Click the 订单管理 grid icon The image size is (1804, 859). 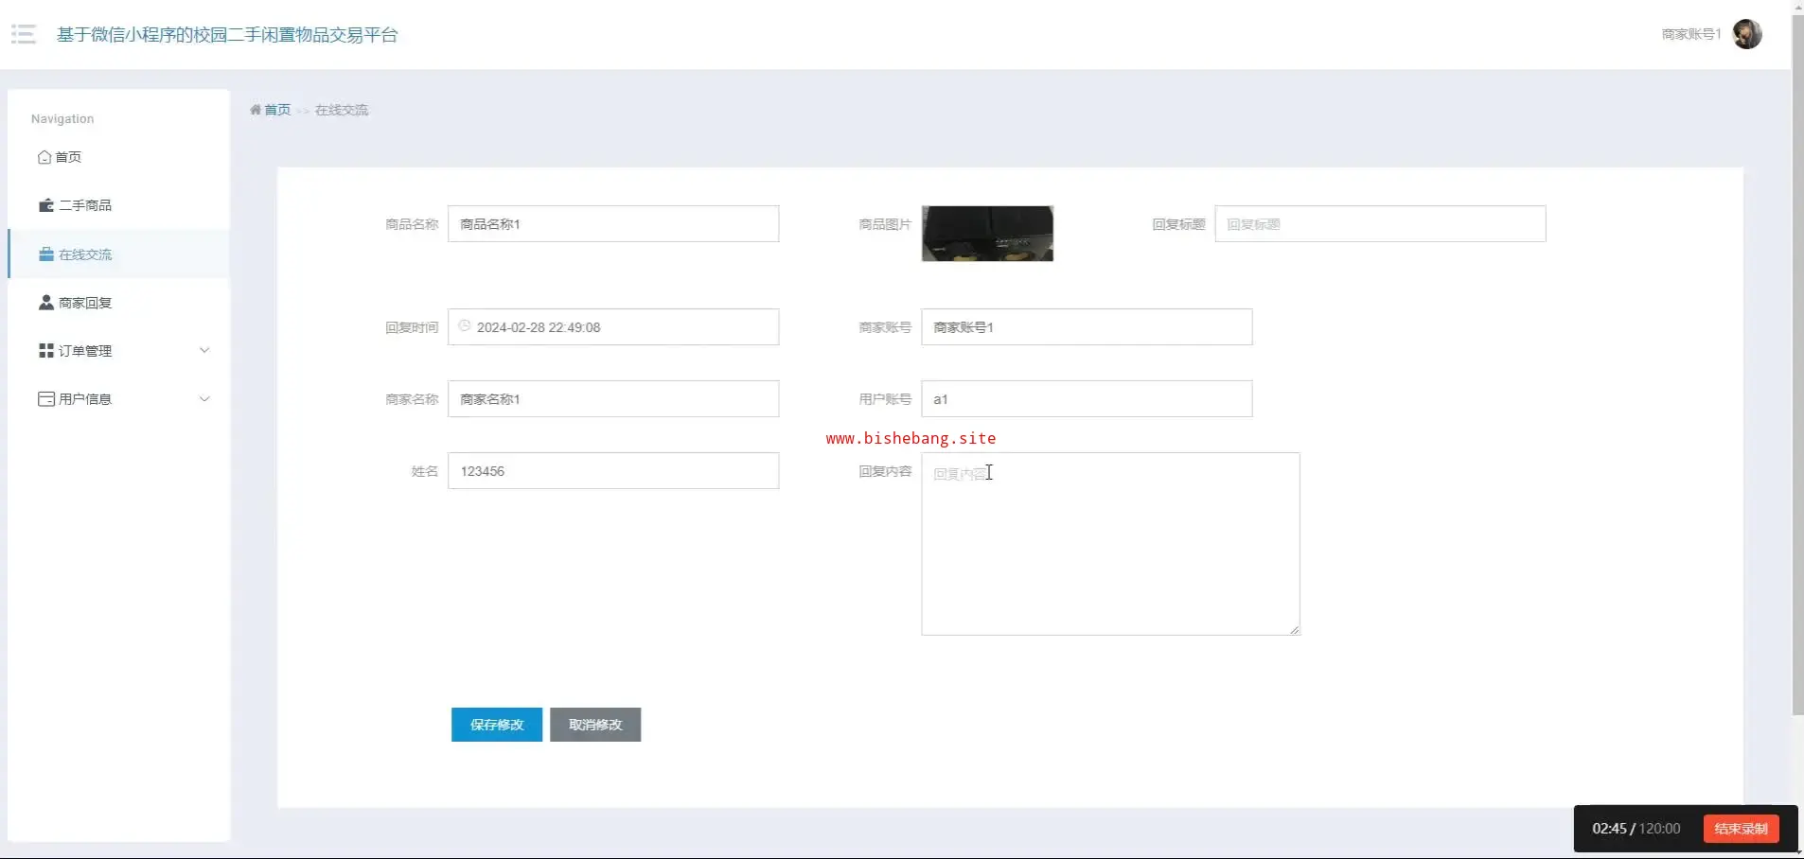point(46,351)
